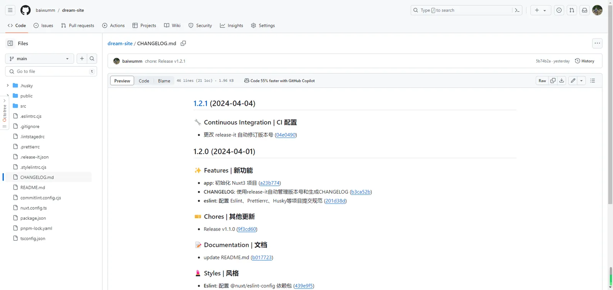613x290 pixels.
Task: Open user profile avatar menu
Action: pos(597,10)
